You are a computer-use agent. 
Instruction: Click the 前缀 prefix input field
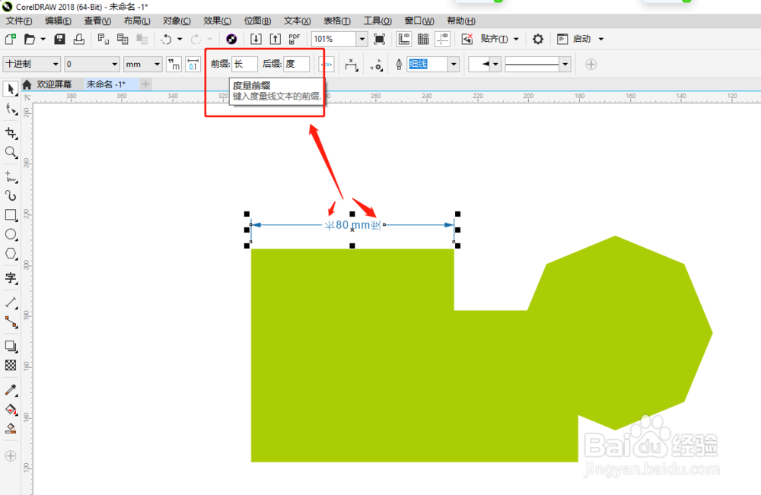244,65
